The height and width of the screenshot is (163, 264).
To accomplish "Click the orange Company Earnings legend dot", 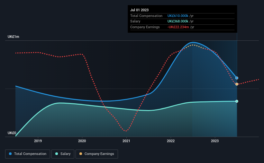I will coord(81,154).
